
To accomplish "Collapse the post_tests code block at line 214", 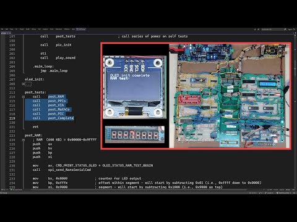I will click(24, 97).
